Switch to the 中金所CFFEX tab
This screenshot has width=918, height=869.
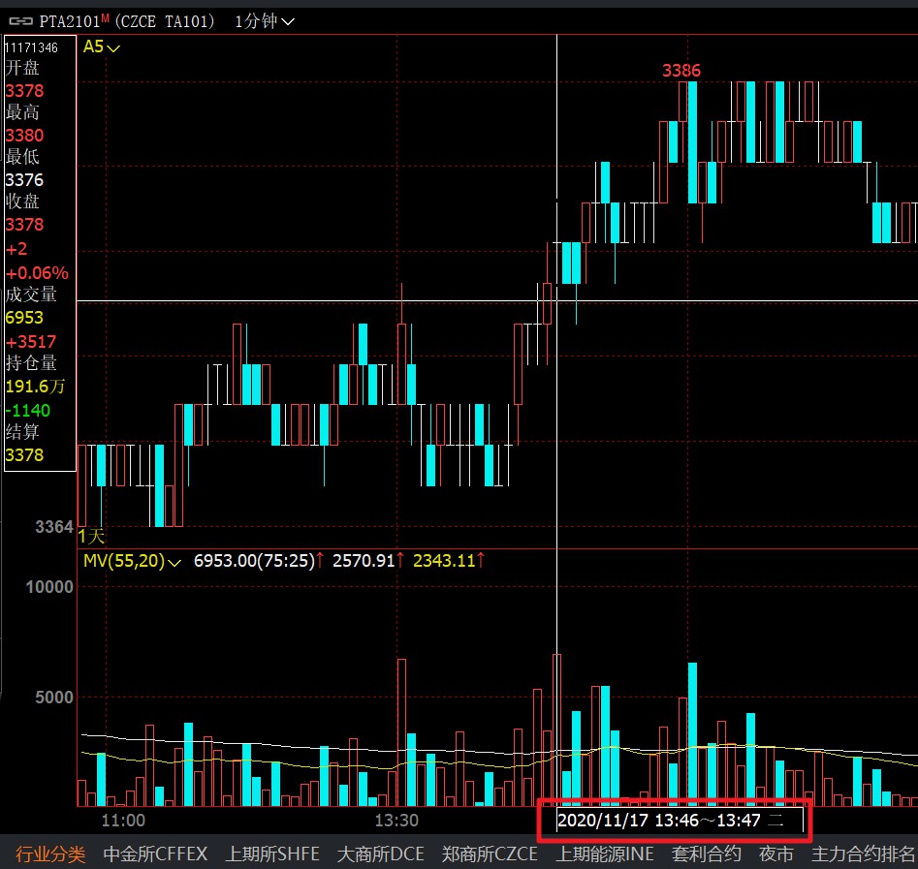(x=155, y=853)
